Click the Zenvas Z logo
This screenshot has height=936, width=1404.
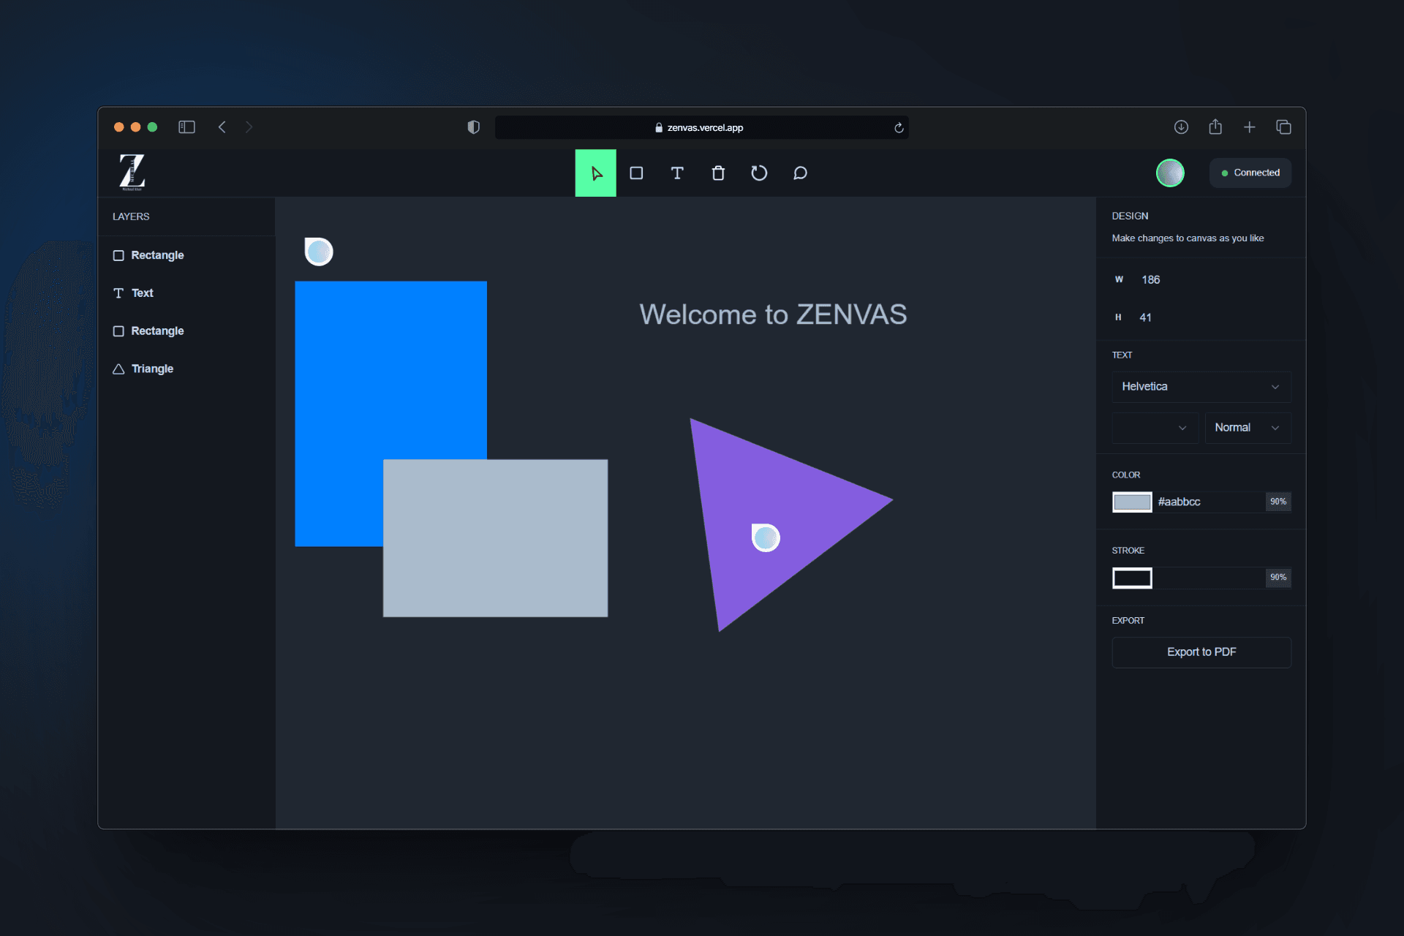click(132, 173)
